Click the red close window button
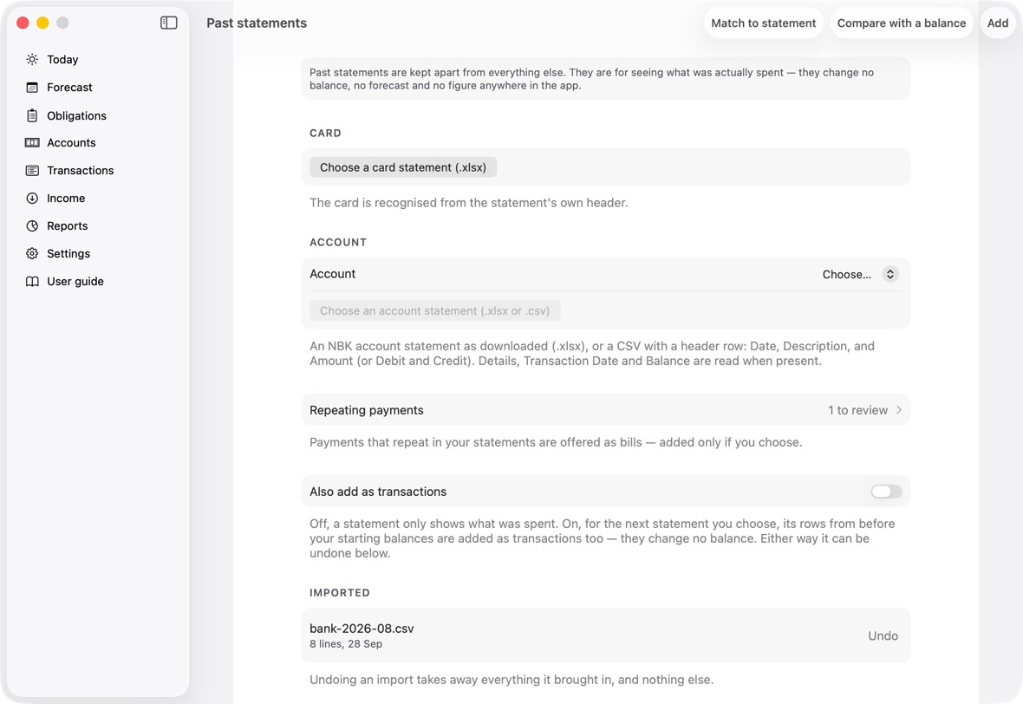The image size is (1023, 704). tap(23, 23)
